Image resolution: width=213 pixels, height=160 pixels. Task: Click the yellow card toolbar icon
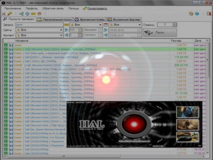click(x=33, y=14)
